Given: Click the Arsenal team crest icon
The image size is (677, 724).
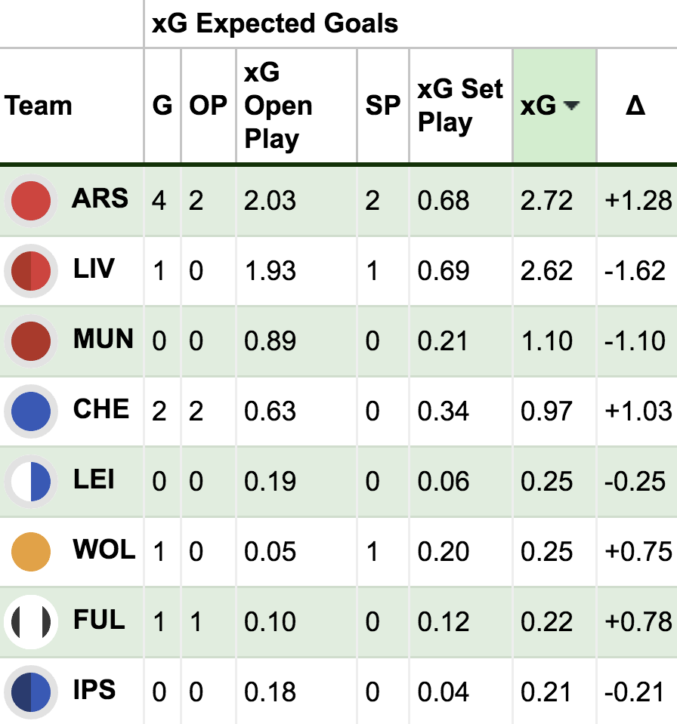Looking at the screenshot, I should click(31, 201).
